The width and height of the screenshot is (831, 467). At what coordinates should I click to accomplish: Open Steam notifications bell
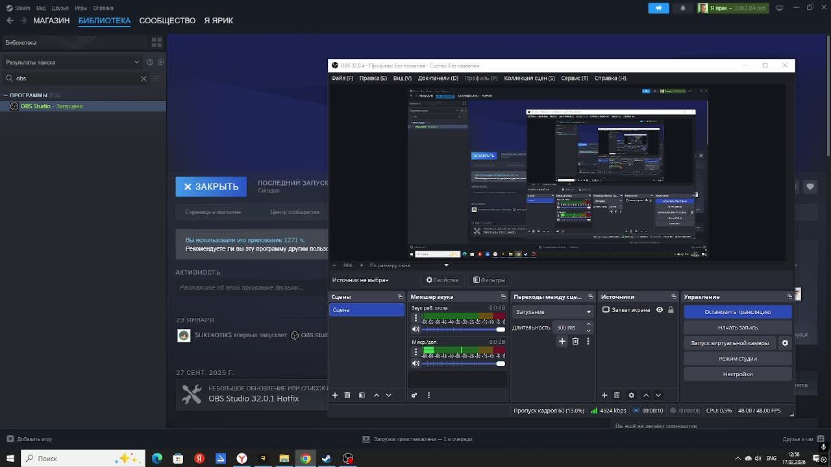(x=682, y=8)
